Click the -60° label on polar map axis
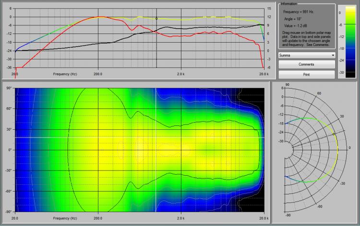 tap(7, 191)
